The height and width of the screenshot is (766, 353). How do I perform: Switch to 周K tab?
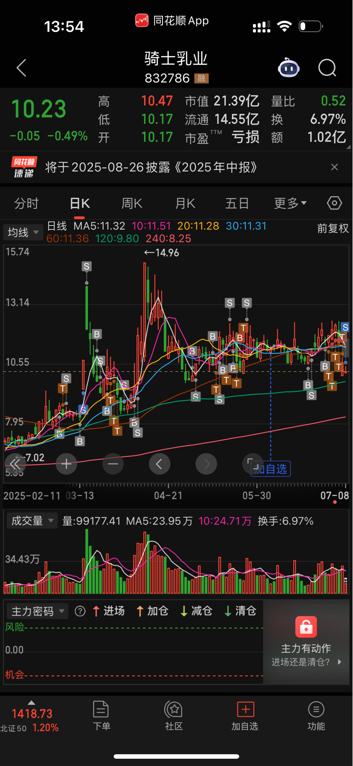pos(132,203)
